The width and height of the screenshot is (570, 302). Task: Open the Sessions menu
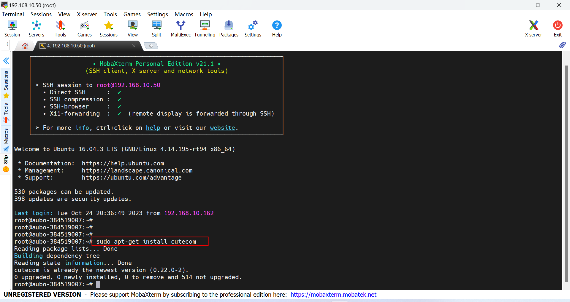tap(41, 14)
